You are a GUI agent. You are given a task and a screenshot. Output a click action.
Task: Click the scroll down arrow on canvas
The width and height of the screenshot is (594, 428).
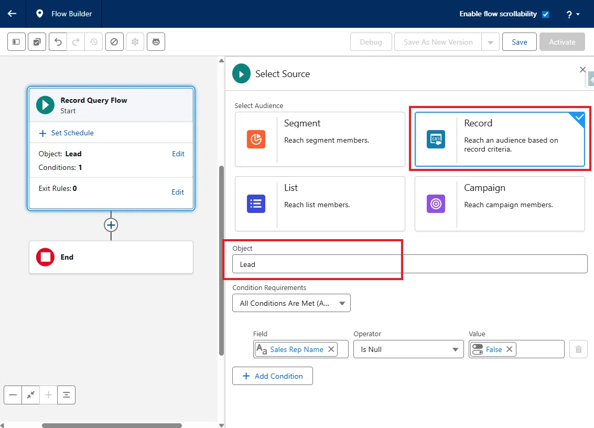click(222, 425)
